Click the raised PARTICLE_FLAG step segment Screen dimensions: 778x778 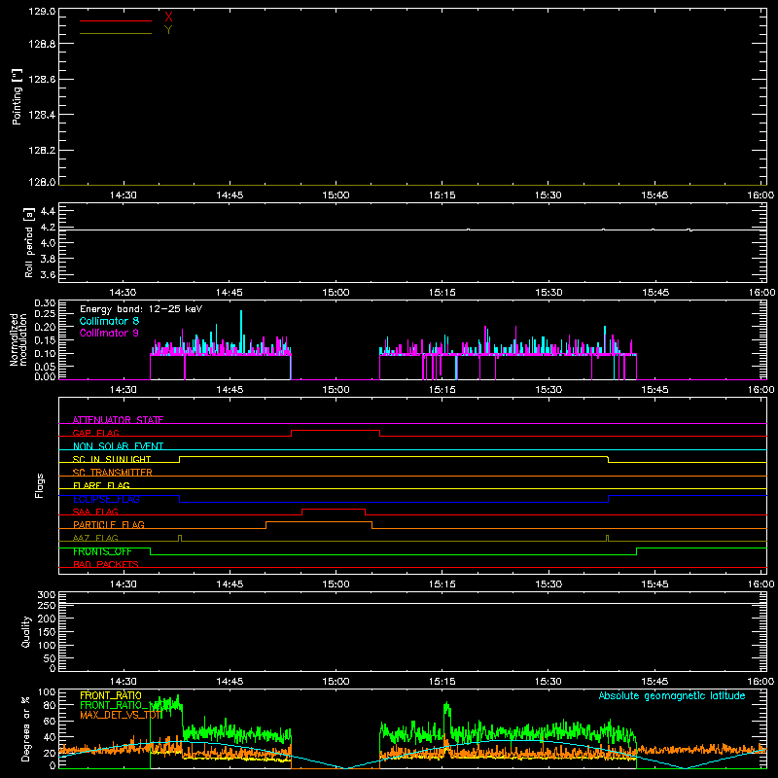(x=319, y=522)
